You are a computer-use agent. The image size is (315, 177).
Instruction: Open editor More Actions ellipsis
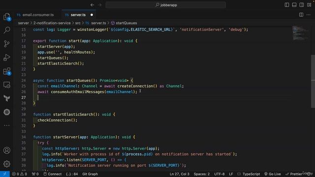(309, 15)
